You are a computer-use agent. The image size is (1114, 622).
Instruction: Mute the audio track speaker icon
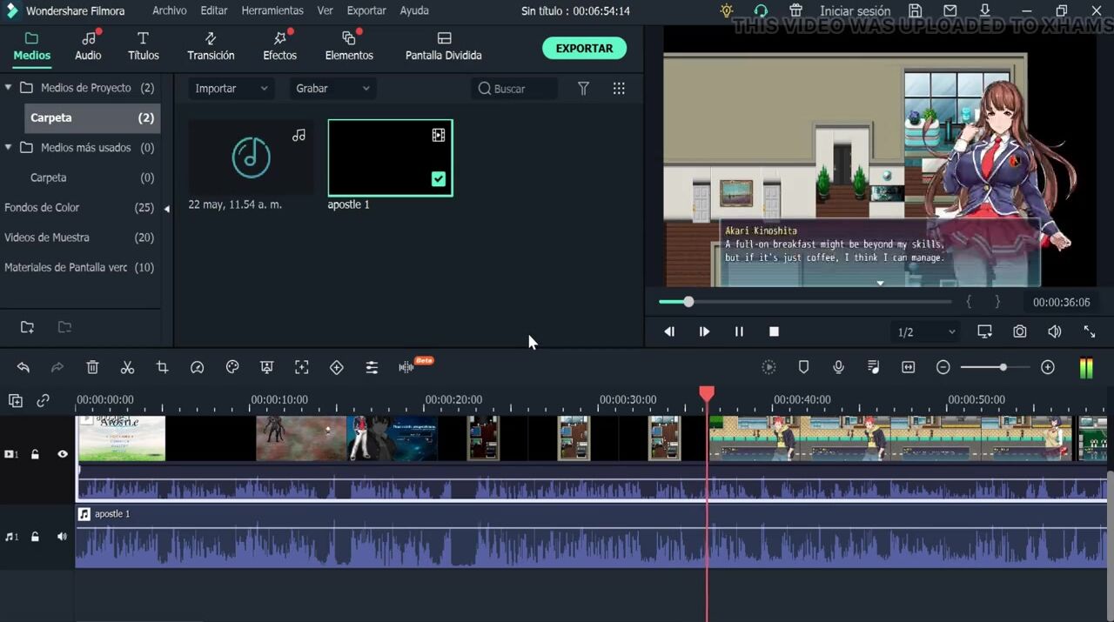[62, 537]
